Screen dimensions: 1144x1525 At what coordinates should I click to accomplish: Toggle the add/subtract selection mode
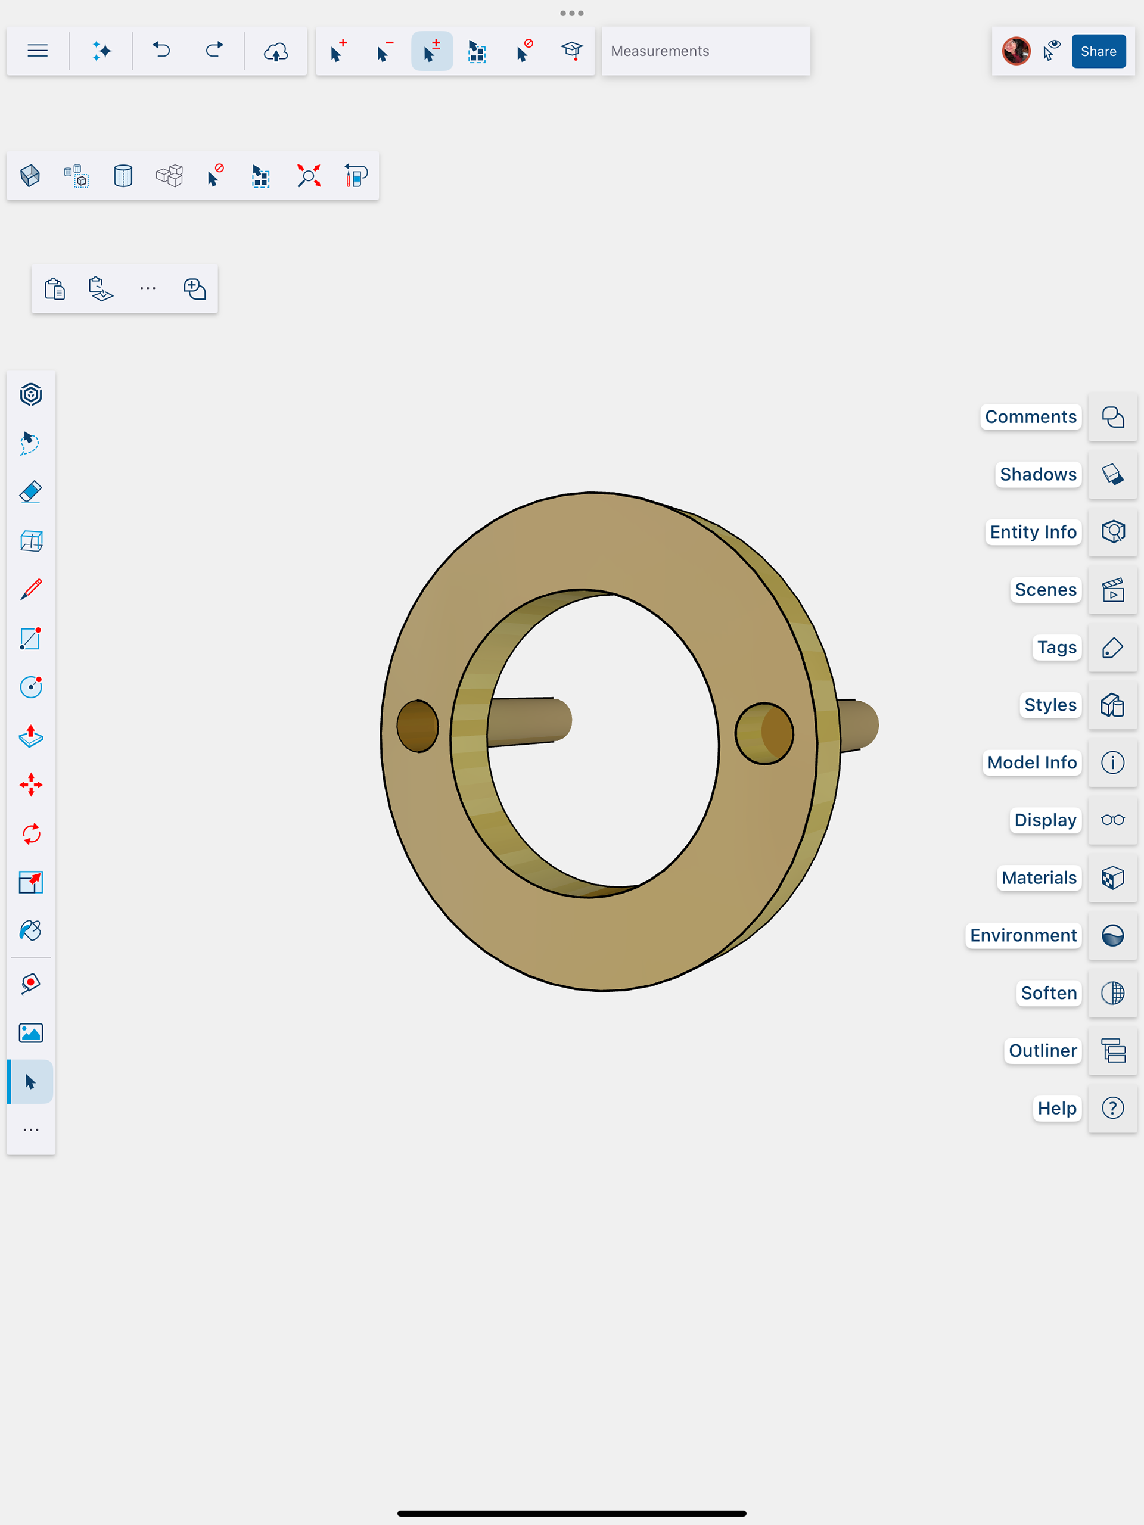click(431, 51)
